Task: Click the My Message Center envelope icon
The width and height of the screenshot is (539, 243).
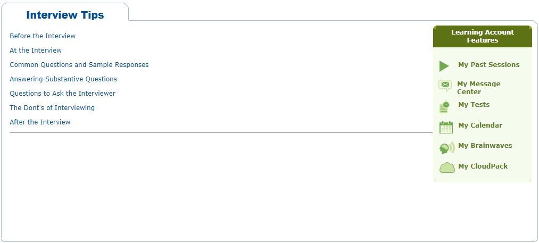Action: [x=445, y=85]
